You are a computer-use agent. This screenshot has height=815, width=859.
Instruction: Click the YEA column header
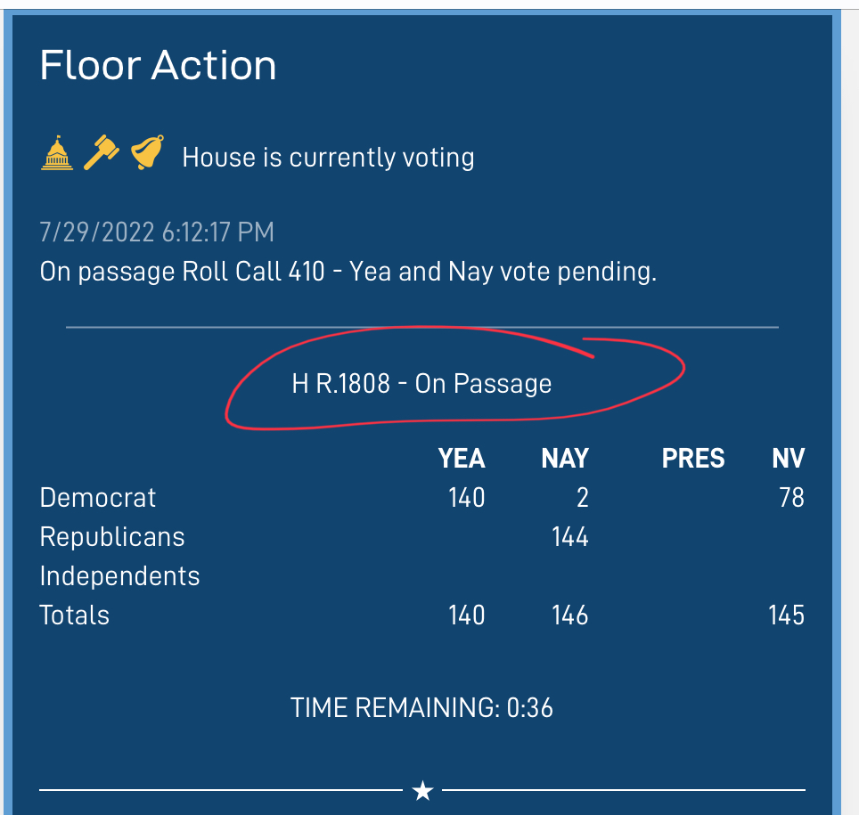[462, 459]
